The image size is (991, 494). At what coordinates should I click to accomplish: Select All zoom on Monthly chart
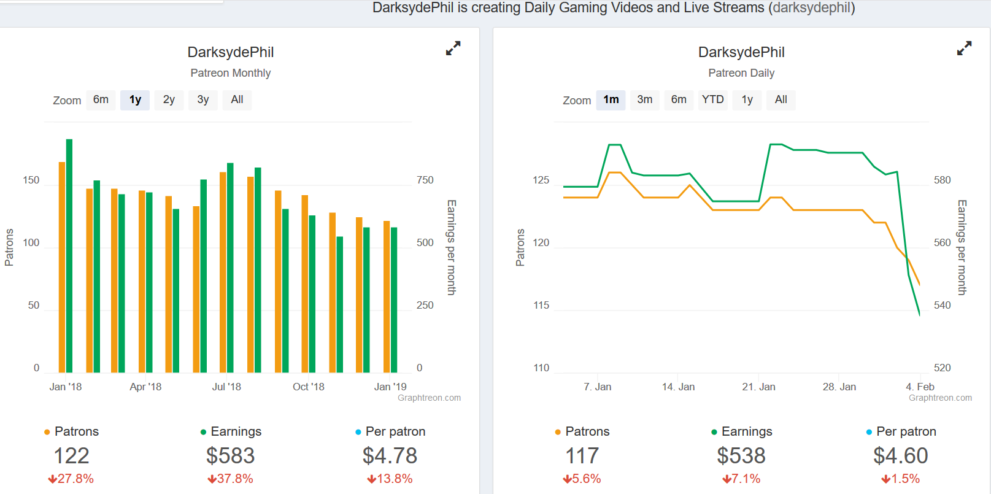pos(237,99)
